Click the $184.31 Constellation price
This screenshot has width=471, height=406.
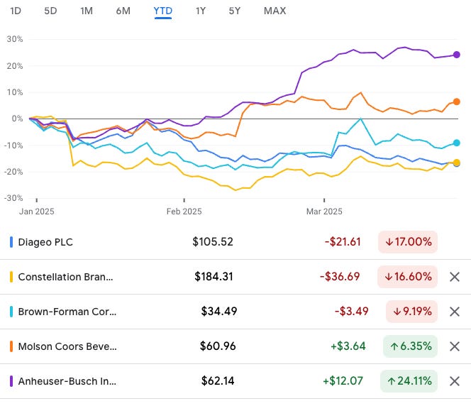tap(214, 277)
